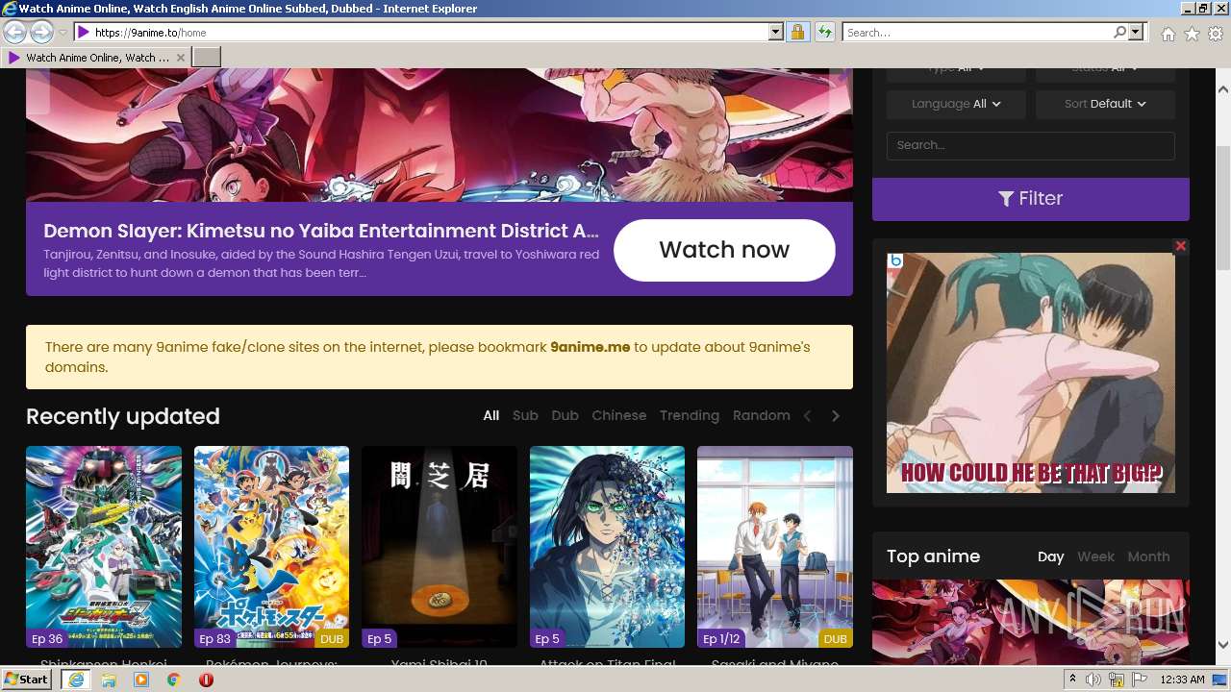Open the Status filter dropdown
The height and width of the screenshot is (692, 1231).
pos(1105,72)
